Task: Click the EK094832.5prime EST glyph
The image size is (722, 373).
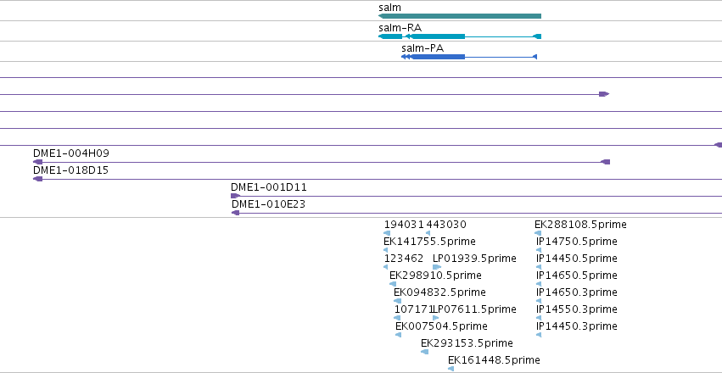Action: pyautogui.click(x=397, y=301)
